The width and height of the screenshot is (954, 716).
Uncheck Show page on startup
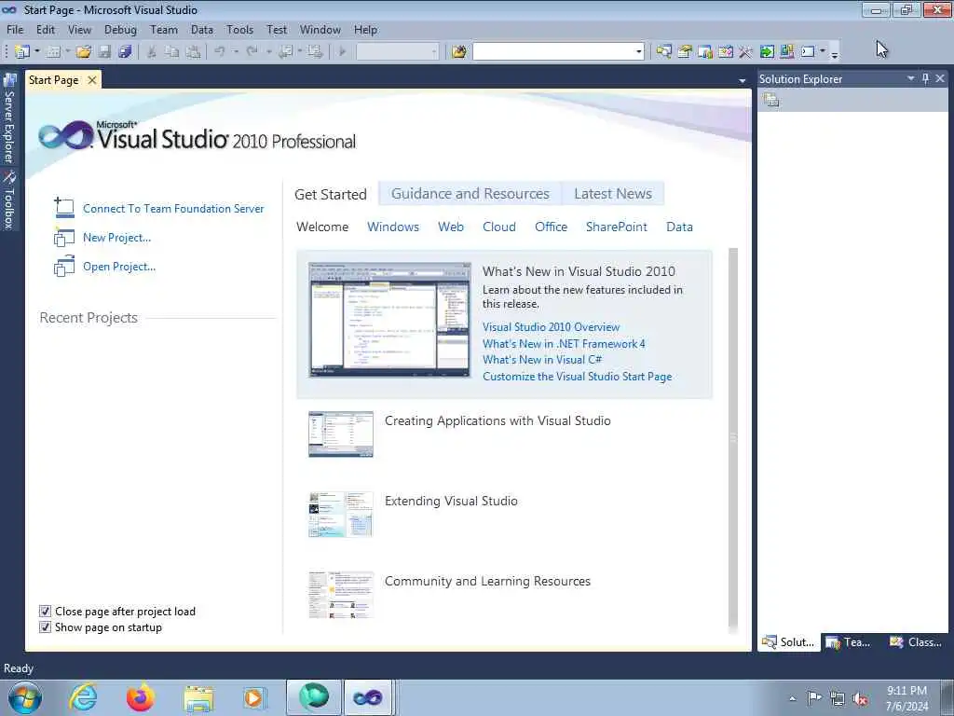[x=45, y=626]
